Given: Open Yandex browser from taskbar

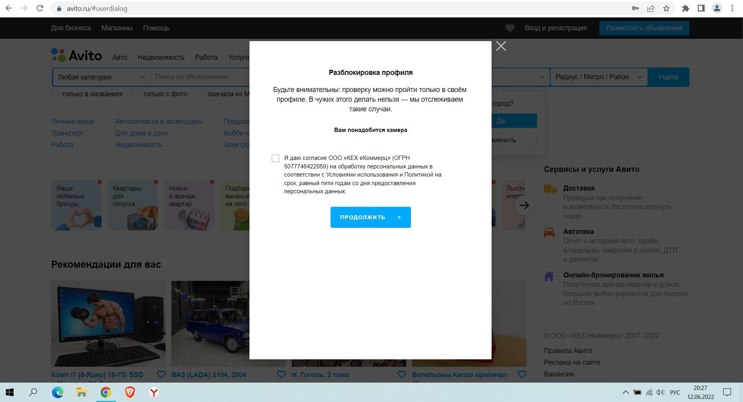Looking at the screenshot, I should (154, 392).
